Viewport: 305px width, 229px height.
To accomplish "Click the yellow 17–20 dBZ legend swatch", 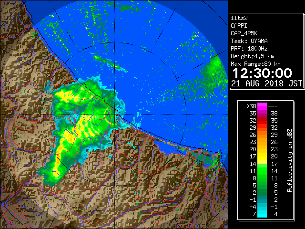I will [262, 156].
